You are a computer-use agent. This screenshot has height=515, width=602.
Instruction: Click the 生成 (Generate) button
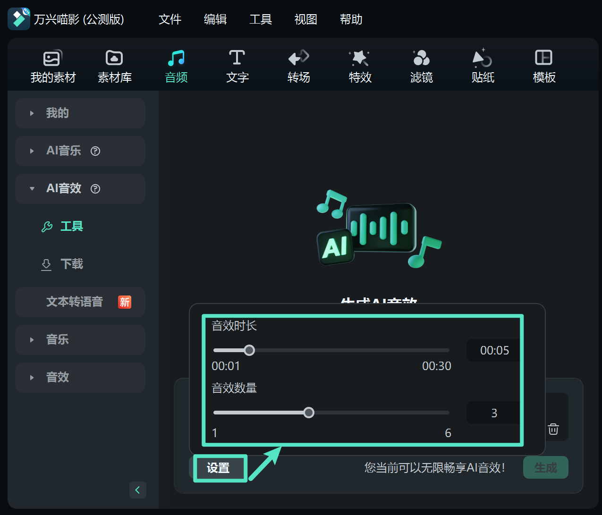click(545, 467)
